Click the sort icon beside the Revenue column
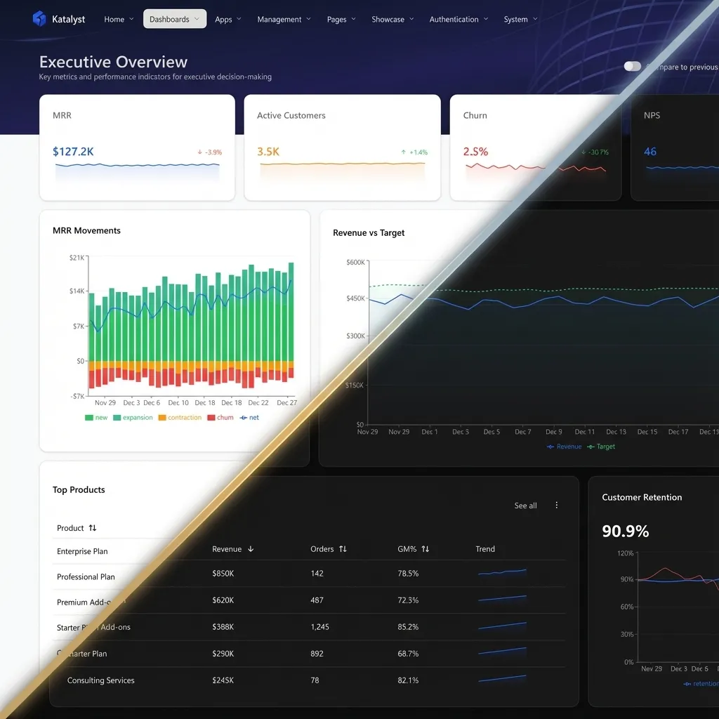This screenshot has width=719, height=719. click(x=252, y=549)
